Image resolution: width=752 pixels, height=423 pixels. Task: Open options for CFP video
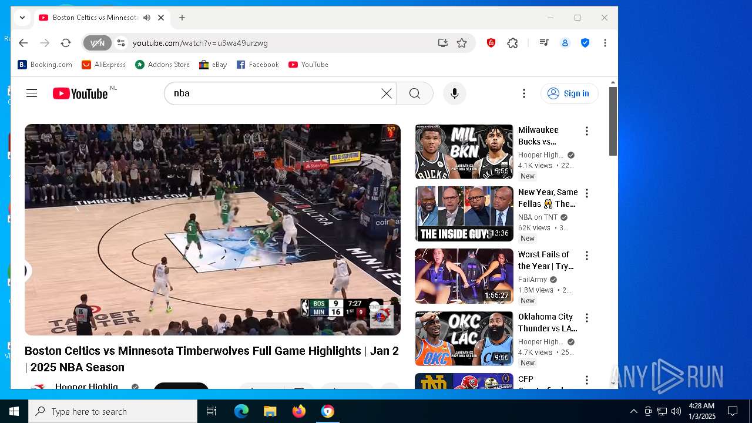click(586, 380)
